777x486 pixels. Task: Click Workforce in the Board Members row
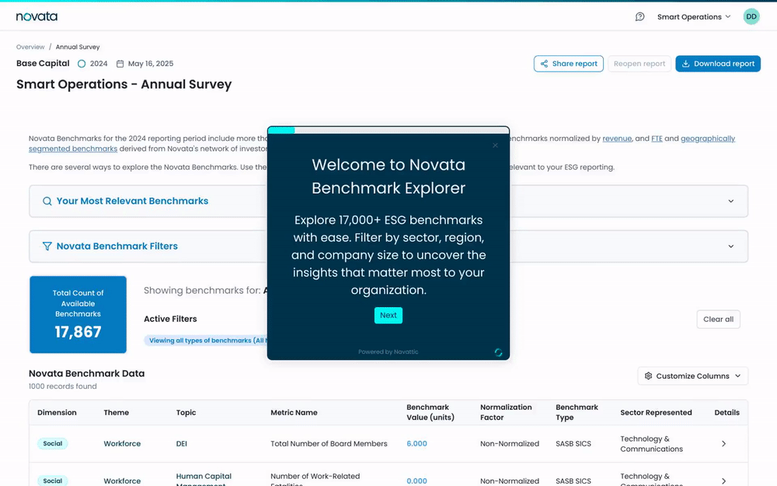122,444
